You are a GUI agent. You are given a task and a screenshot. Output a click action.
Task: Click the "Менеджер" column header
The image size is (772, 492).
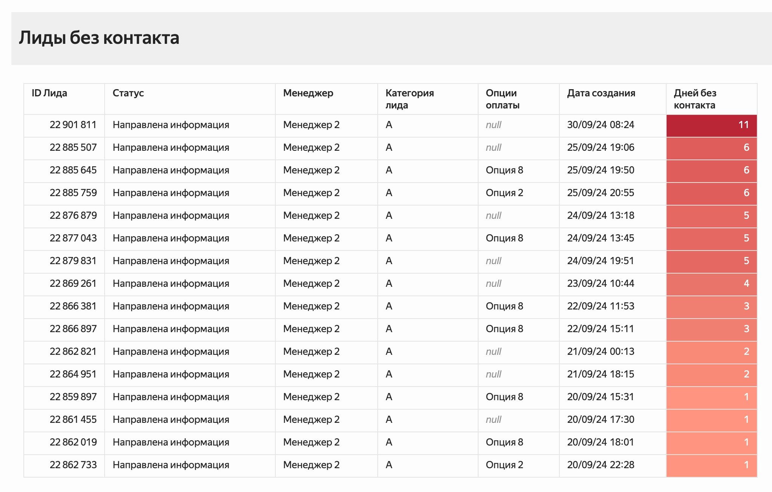pyautogui.click(x=308, y=93)
